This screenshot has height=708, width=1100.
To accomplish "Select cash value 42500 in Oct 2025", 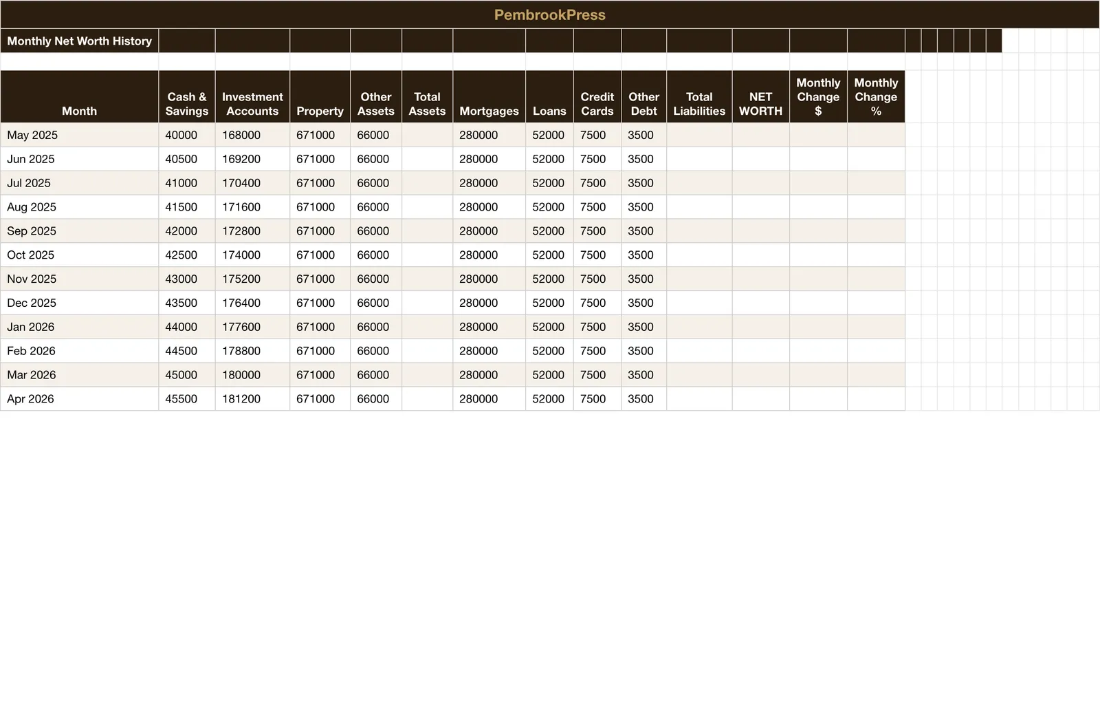I will pyautogui.click(x=187, y=255).
